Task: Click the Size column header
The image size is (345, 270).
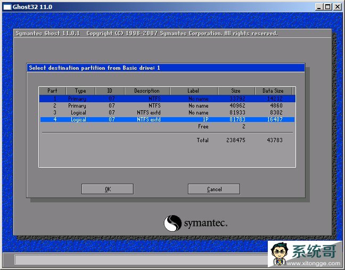Action: 236,91
